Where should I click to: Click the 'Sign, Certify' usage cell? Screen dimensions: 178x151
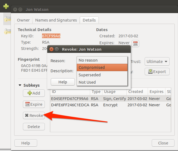tap(114, 99)
